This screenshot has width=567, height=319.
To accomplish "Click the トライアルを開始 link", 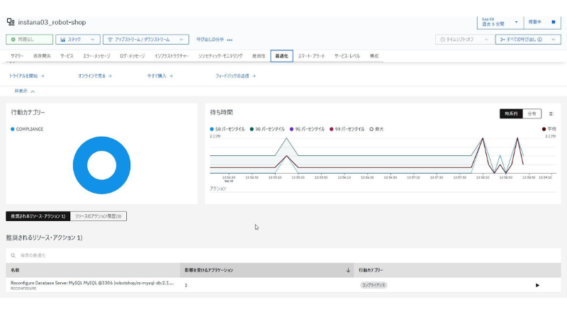I will click(26, 76).
